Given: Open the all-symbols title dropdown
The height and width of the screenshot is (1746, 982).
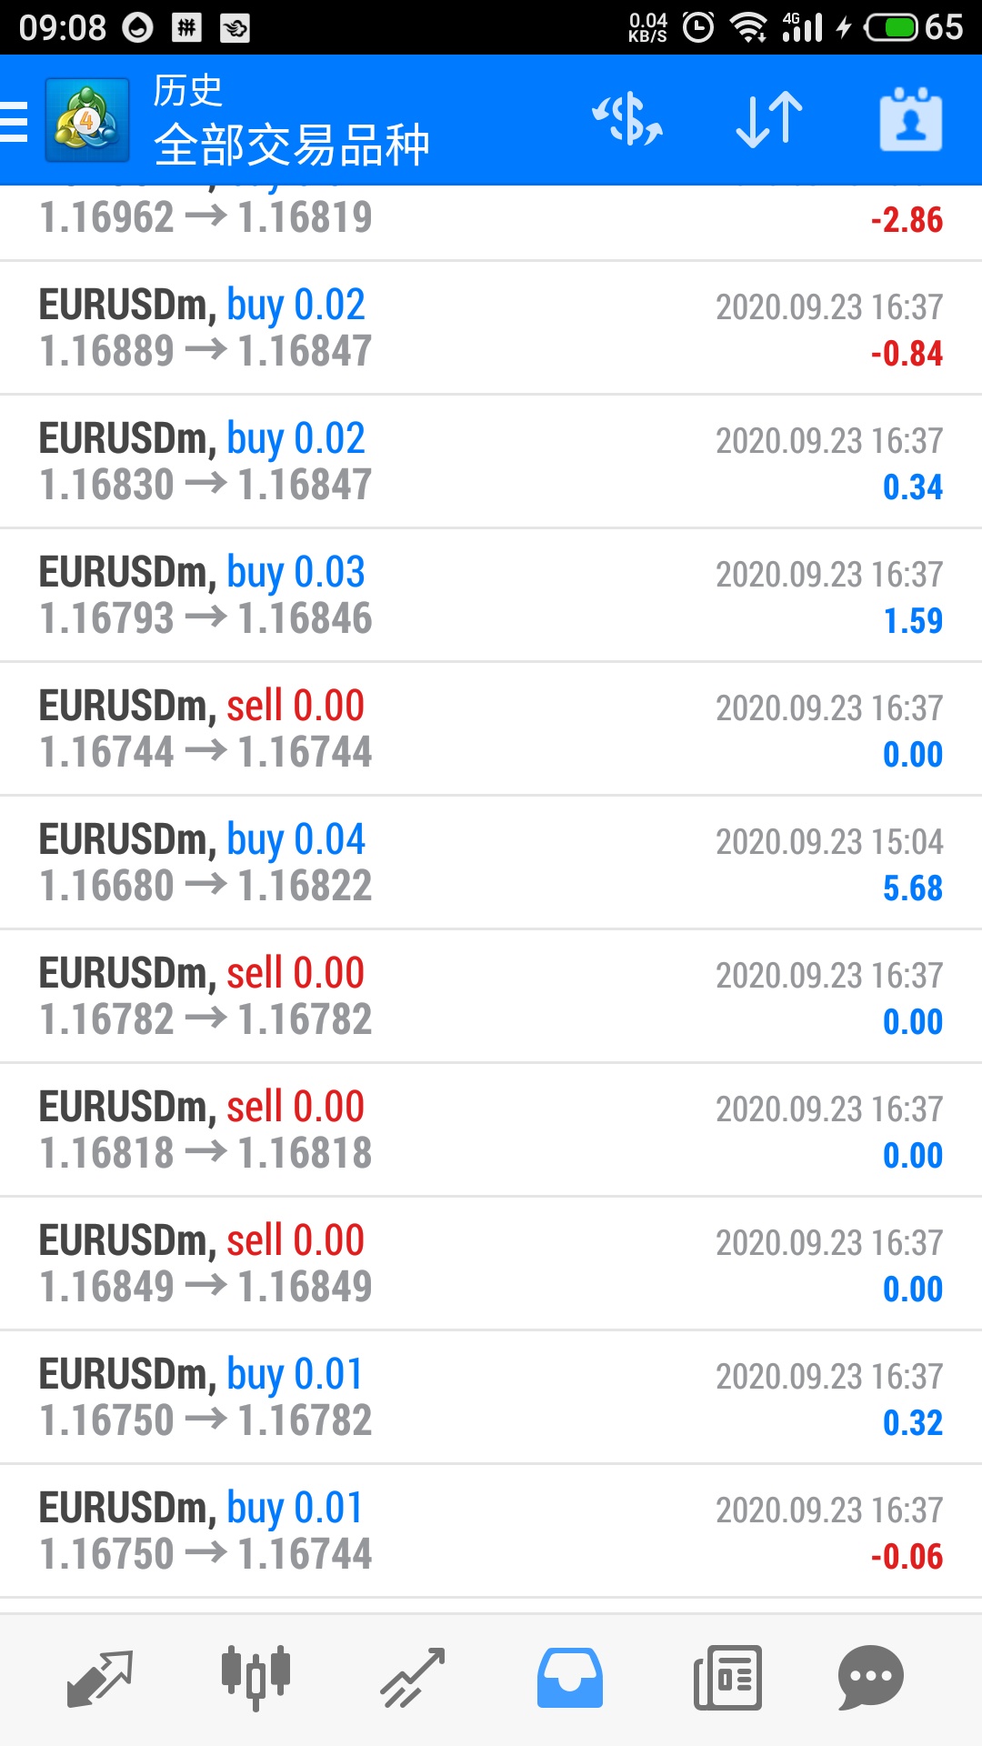Looking at the screenshot, I should [x=292, y=145].
